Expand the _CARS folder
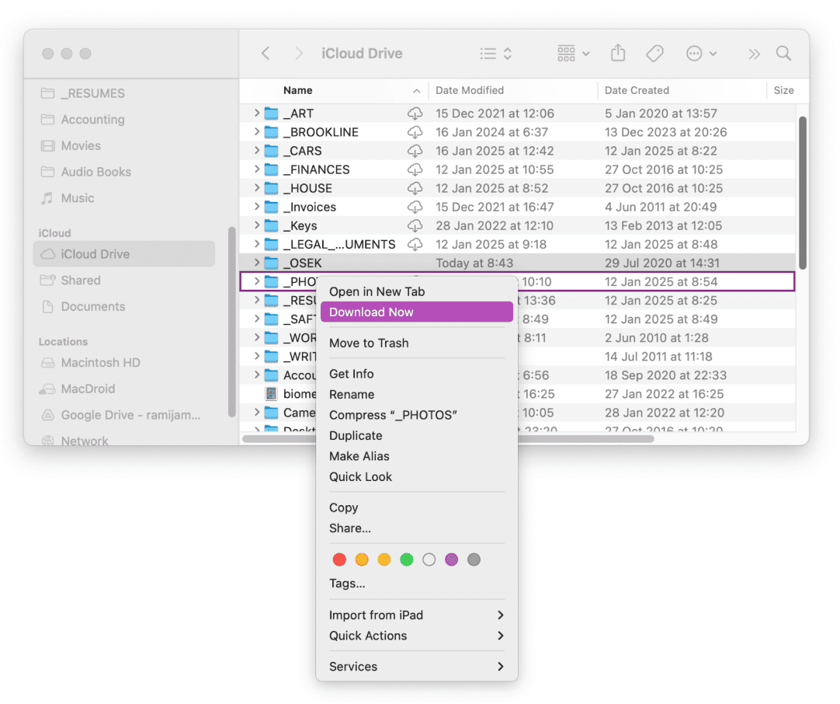 coord(257,151)
